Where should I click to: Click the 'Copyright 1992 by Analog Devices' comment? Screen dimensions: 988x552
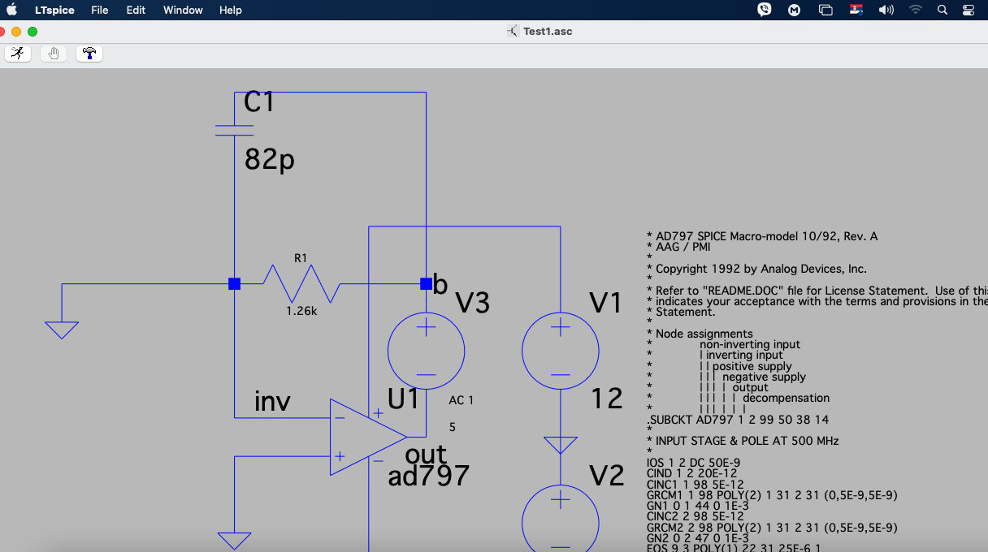click(756, 269)
